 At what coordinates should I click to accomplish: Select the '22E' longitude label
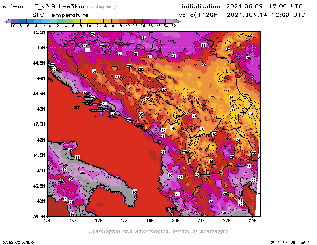[x=227, y=220]
